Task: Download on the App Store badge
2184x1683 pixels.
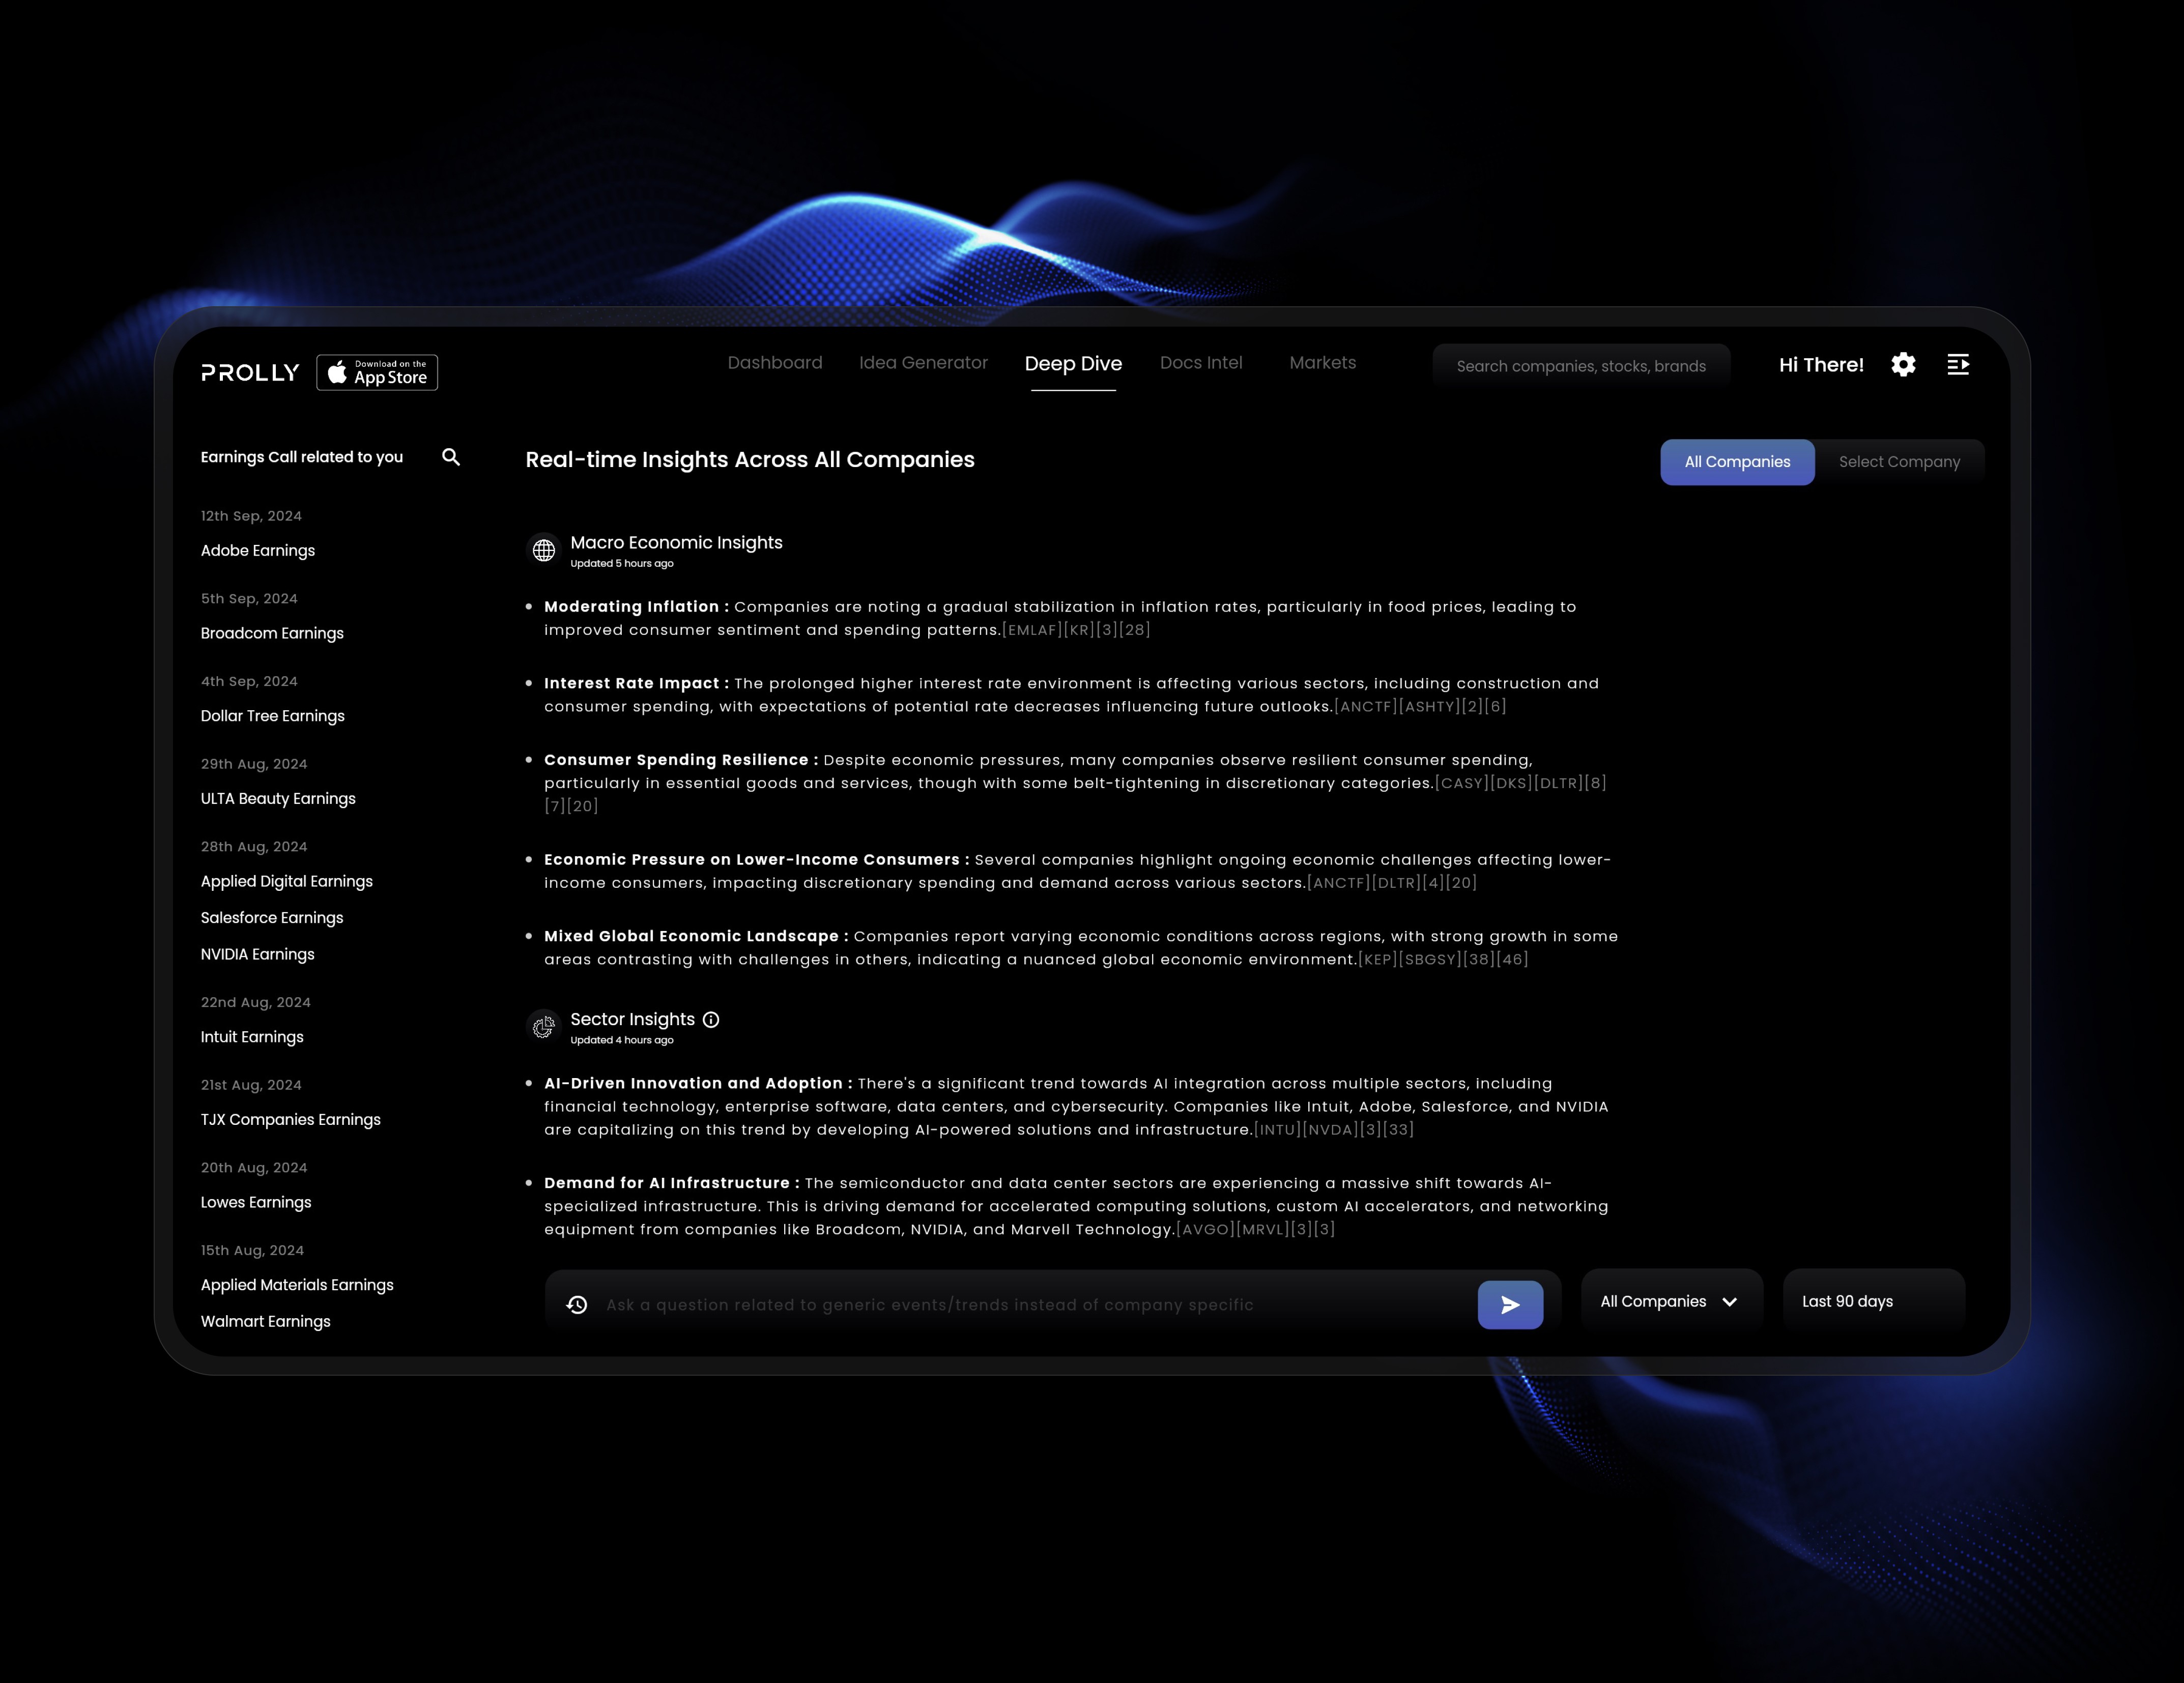Action: coord(377,373)
